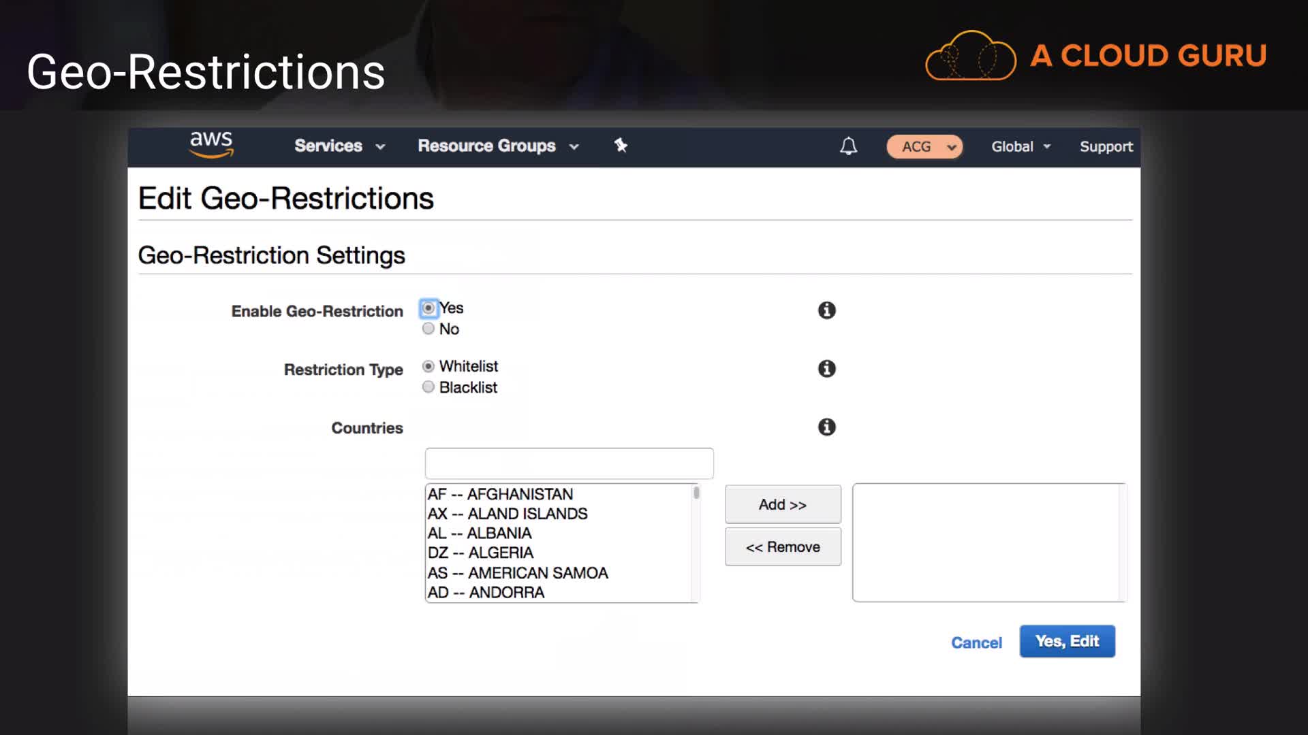Click the << Remove button
Viewport: 1308px width, 735px height.
[783, 546]
